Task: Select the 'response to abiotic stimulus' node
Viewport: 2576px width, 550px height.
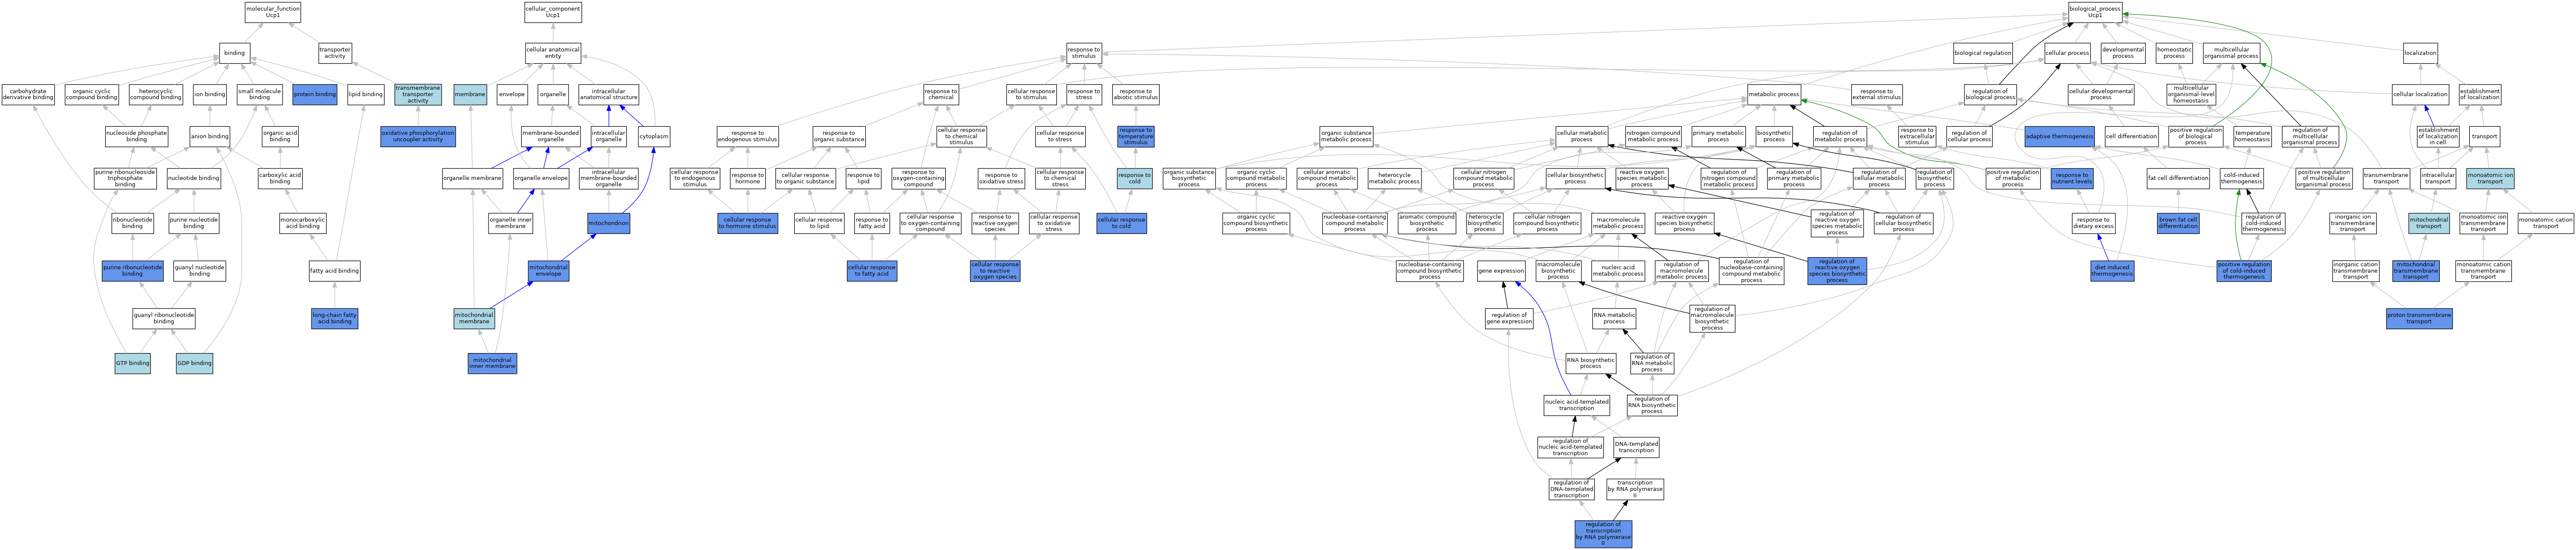Action: [1135, 95]
